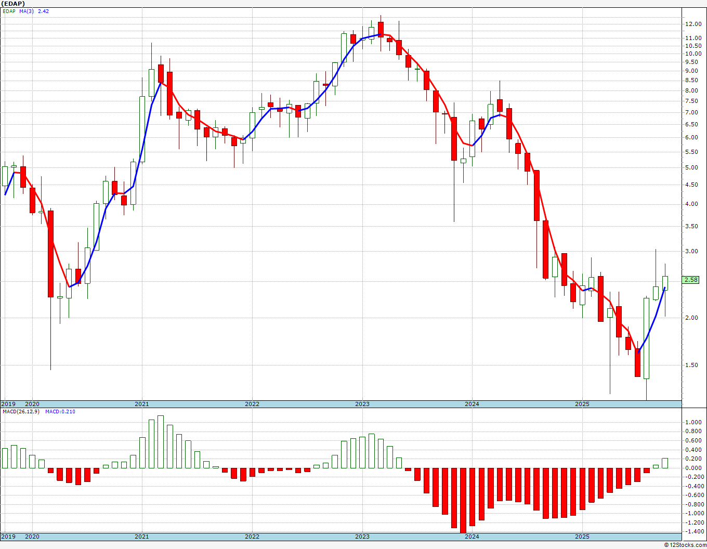Click the 1.000 MACD axis label
Image resolution: width=707 pixels, height=549 pixels.
693,423
